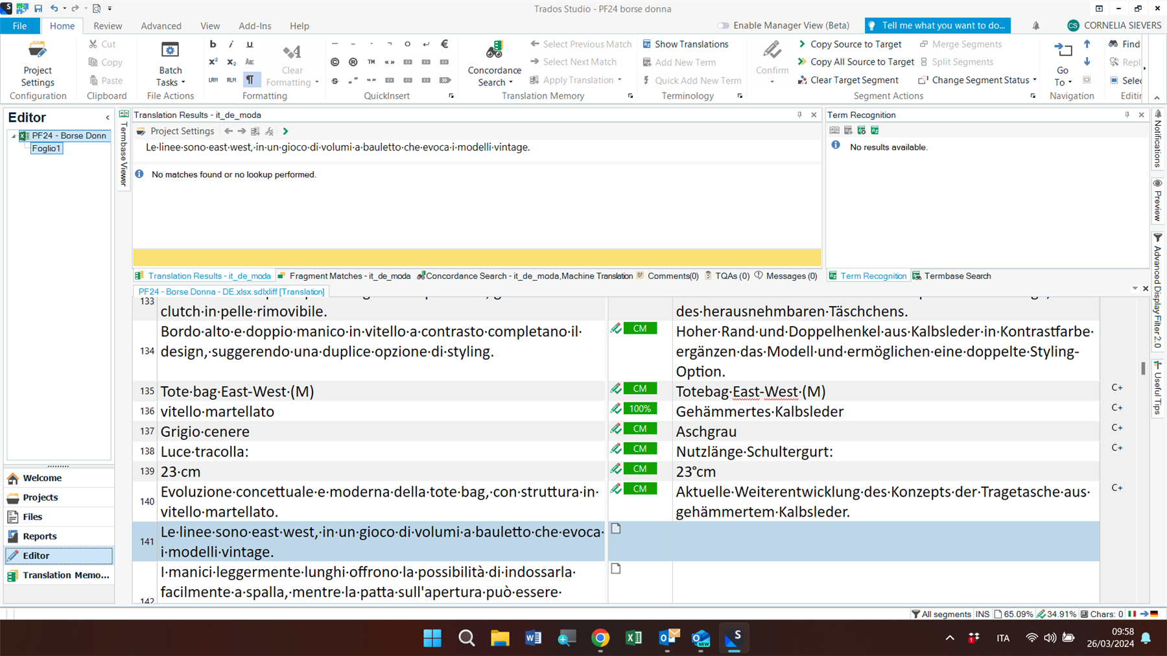Select Foglio1 in the document tree
Viewport: 1167px width, 656px height.
(46, 148)
